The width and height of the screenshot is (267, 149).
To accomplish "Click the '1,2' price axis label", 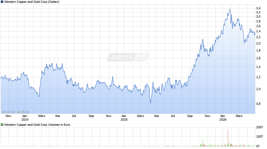I will pyautogui.click(x=258, y=77).
